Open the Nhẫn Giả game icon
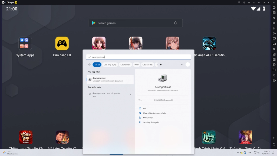 click(209, 137)
